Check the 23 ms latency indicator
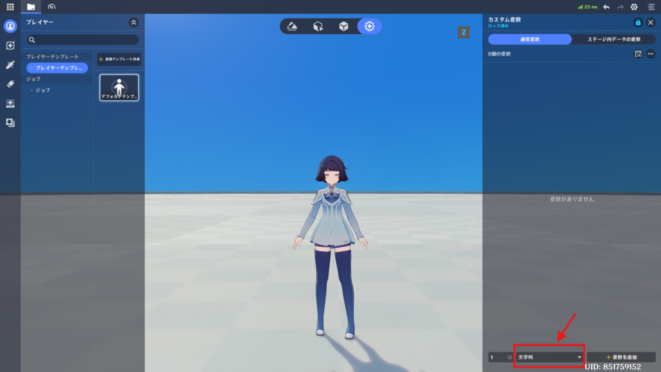Viewport: 661px width, 372px height. click(587, 7)
